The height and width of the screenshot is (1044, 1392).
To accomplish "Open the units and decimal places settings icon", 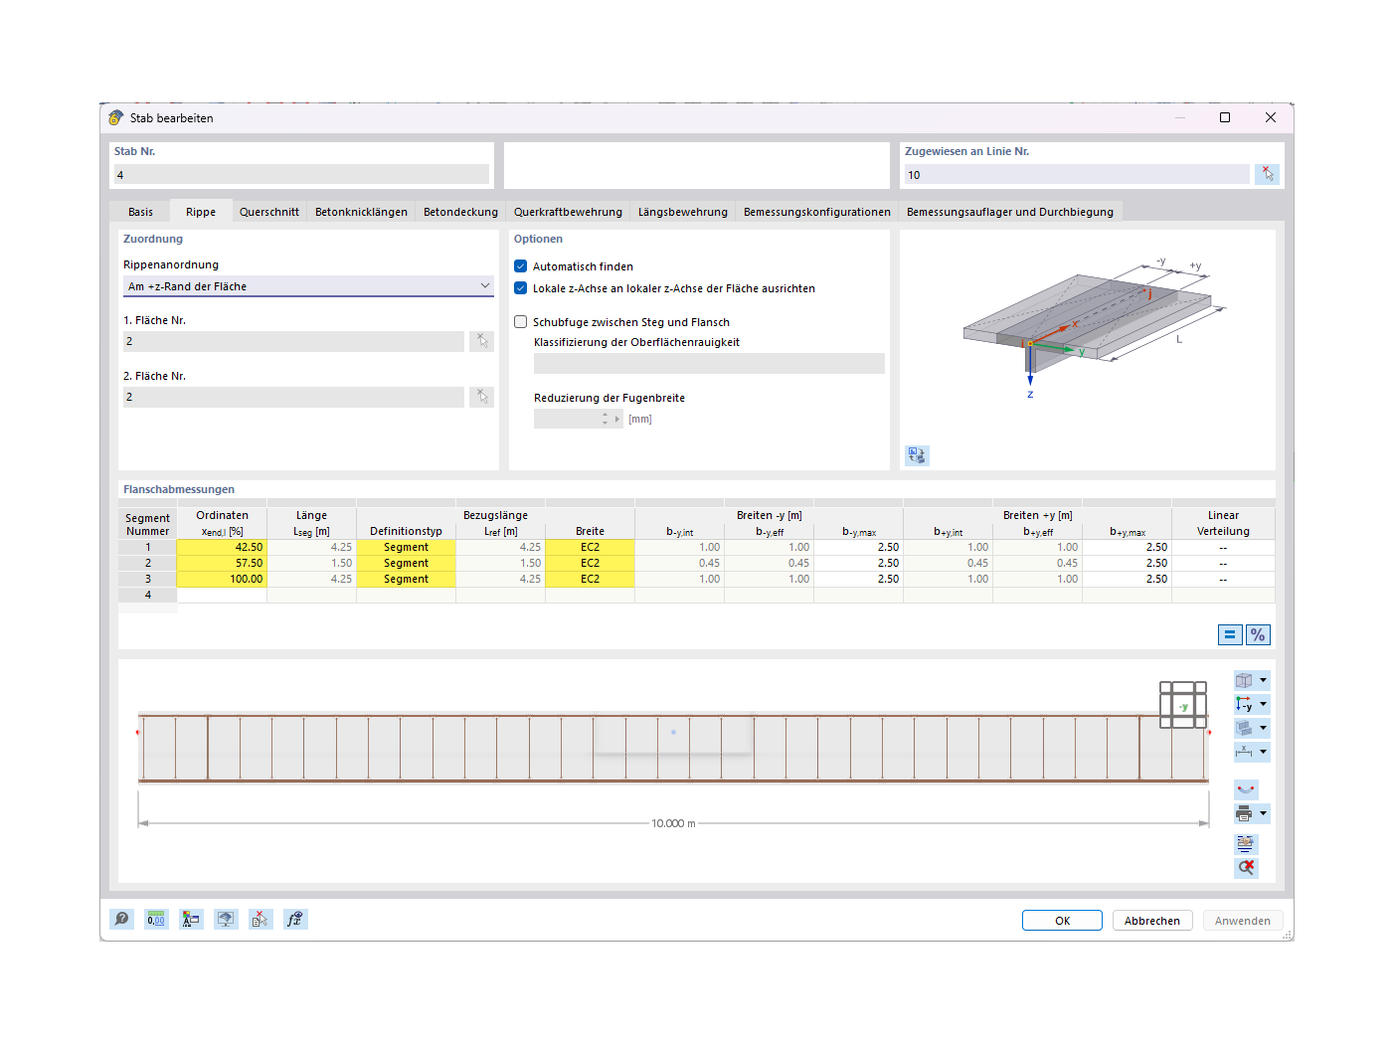I will (156, 920).
